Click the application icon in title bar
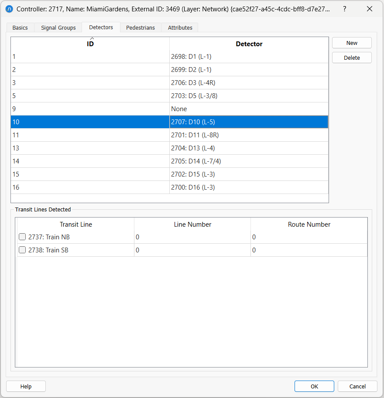Viewport: 384px width, 398px height. click(9, 9)
